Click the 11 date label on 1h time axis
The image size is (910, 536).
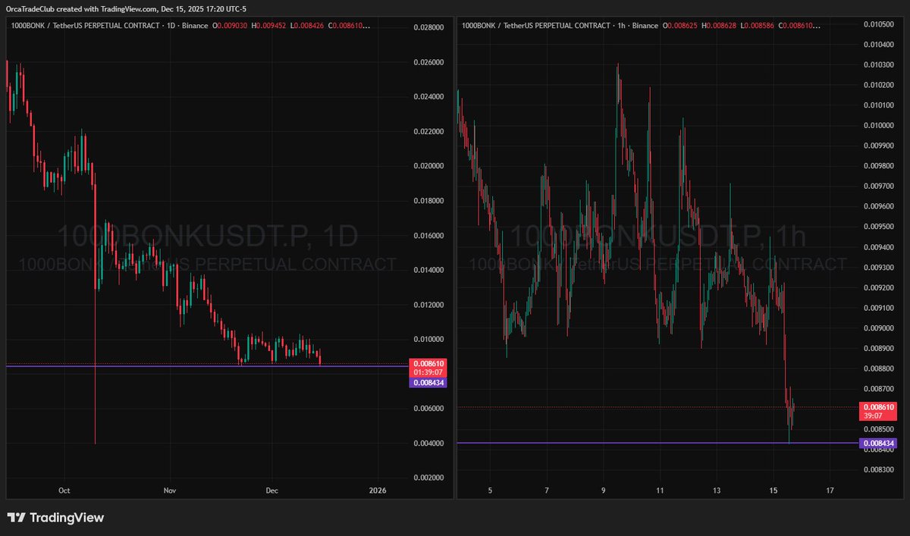pyautogui.click(x=660, y=491)
